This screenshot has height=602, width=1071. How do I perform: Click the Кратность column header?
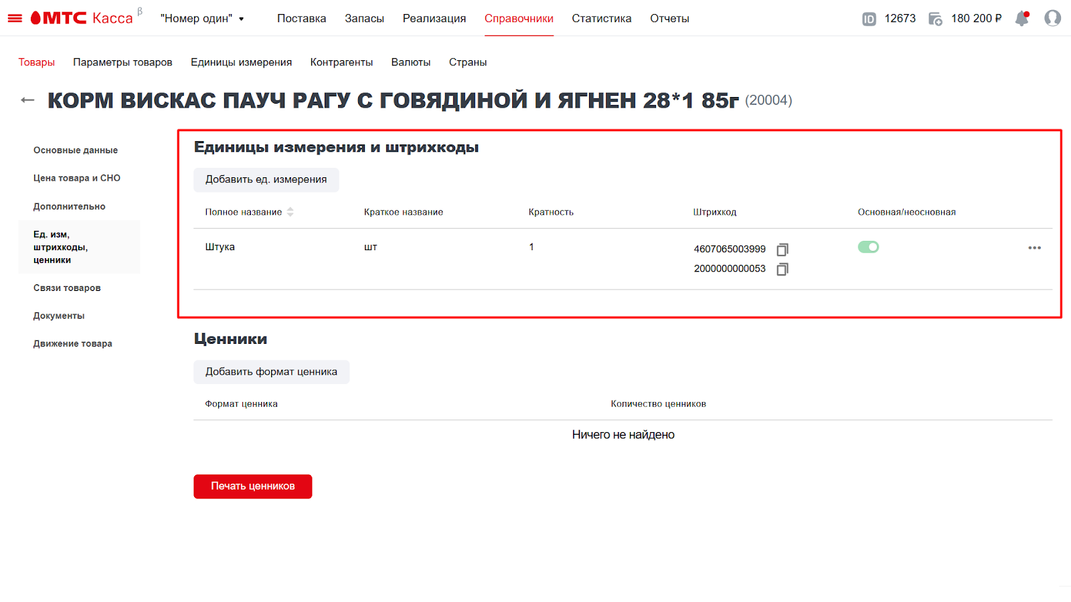pyautogui.click(x=551, y=212)
